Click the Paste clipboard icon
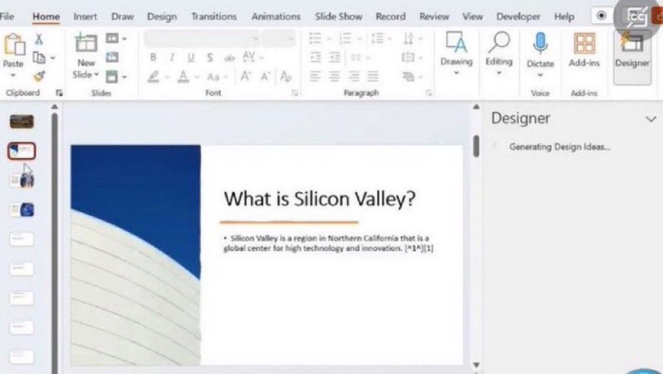Image resolution: width=663 pixels, height=374 pixels. tap(14, 45)
